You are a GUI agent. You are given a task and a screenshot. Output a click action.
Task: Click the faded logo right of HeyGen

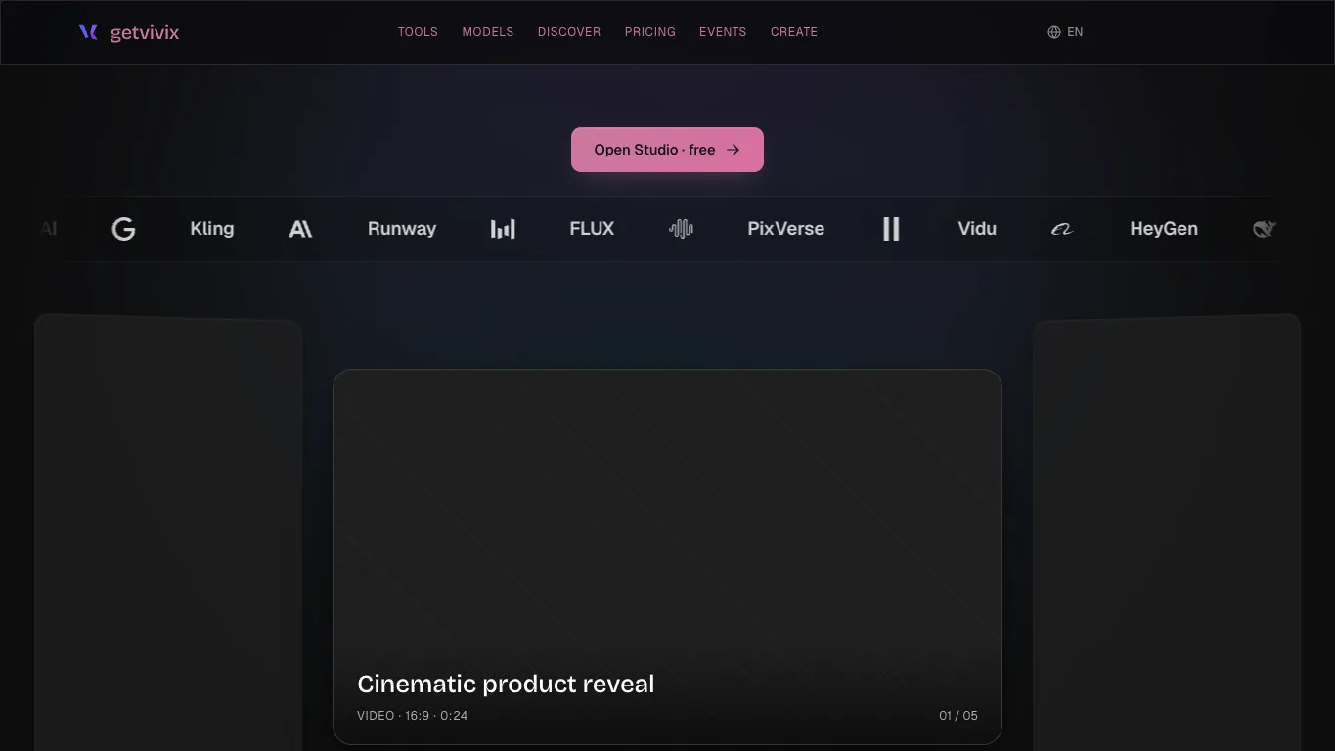click(x=1265, y=229)
